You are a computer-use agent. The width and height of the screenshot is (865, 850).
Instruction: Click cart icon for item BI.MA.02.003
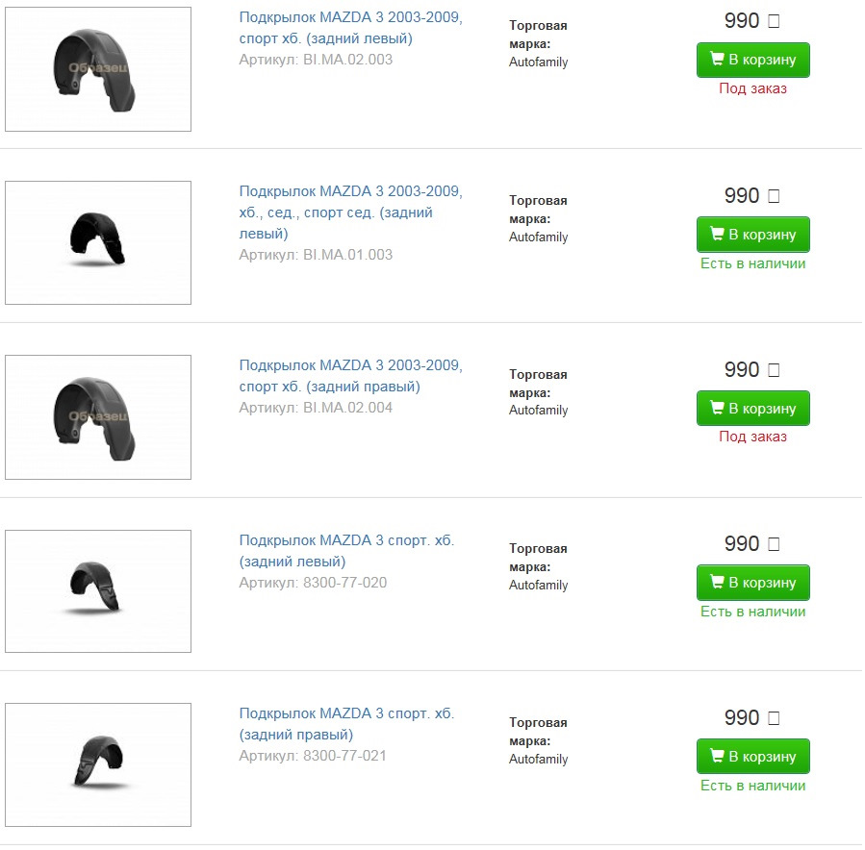click(x=717, y=60)
